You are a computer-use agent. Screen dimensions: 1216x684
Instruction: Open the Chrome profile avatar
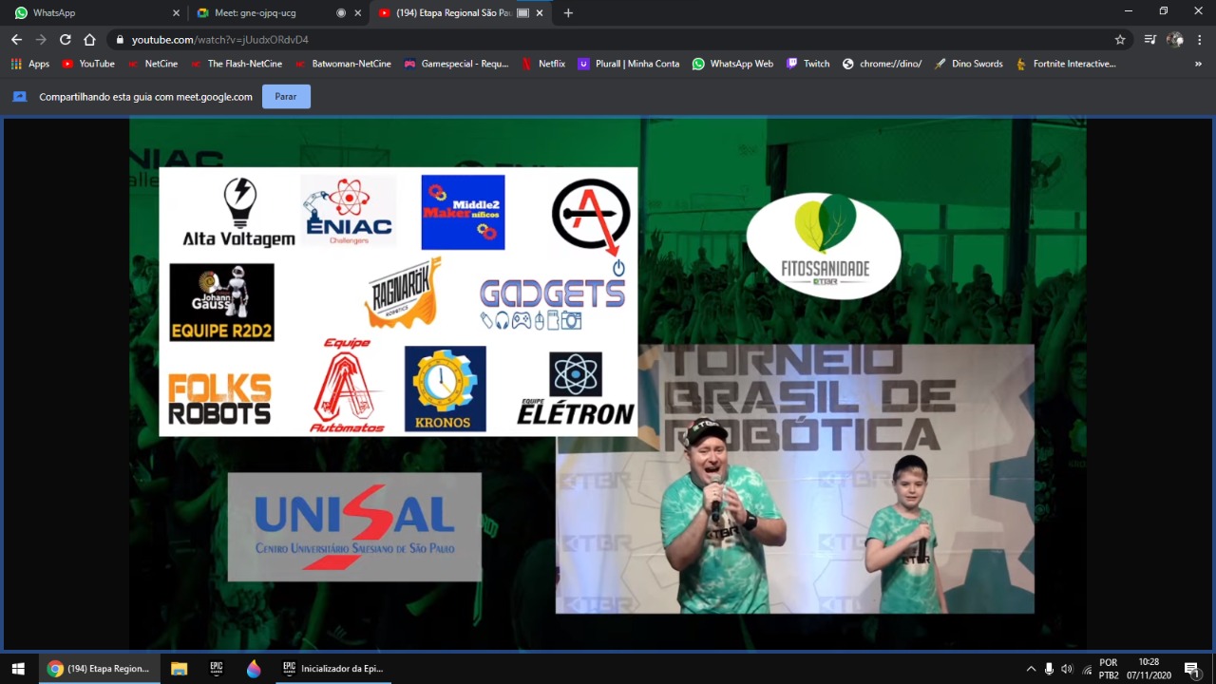[x=1175, y=40]
